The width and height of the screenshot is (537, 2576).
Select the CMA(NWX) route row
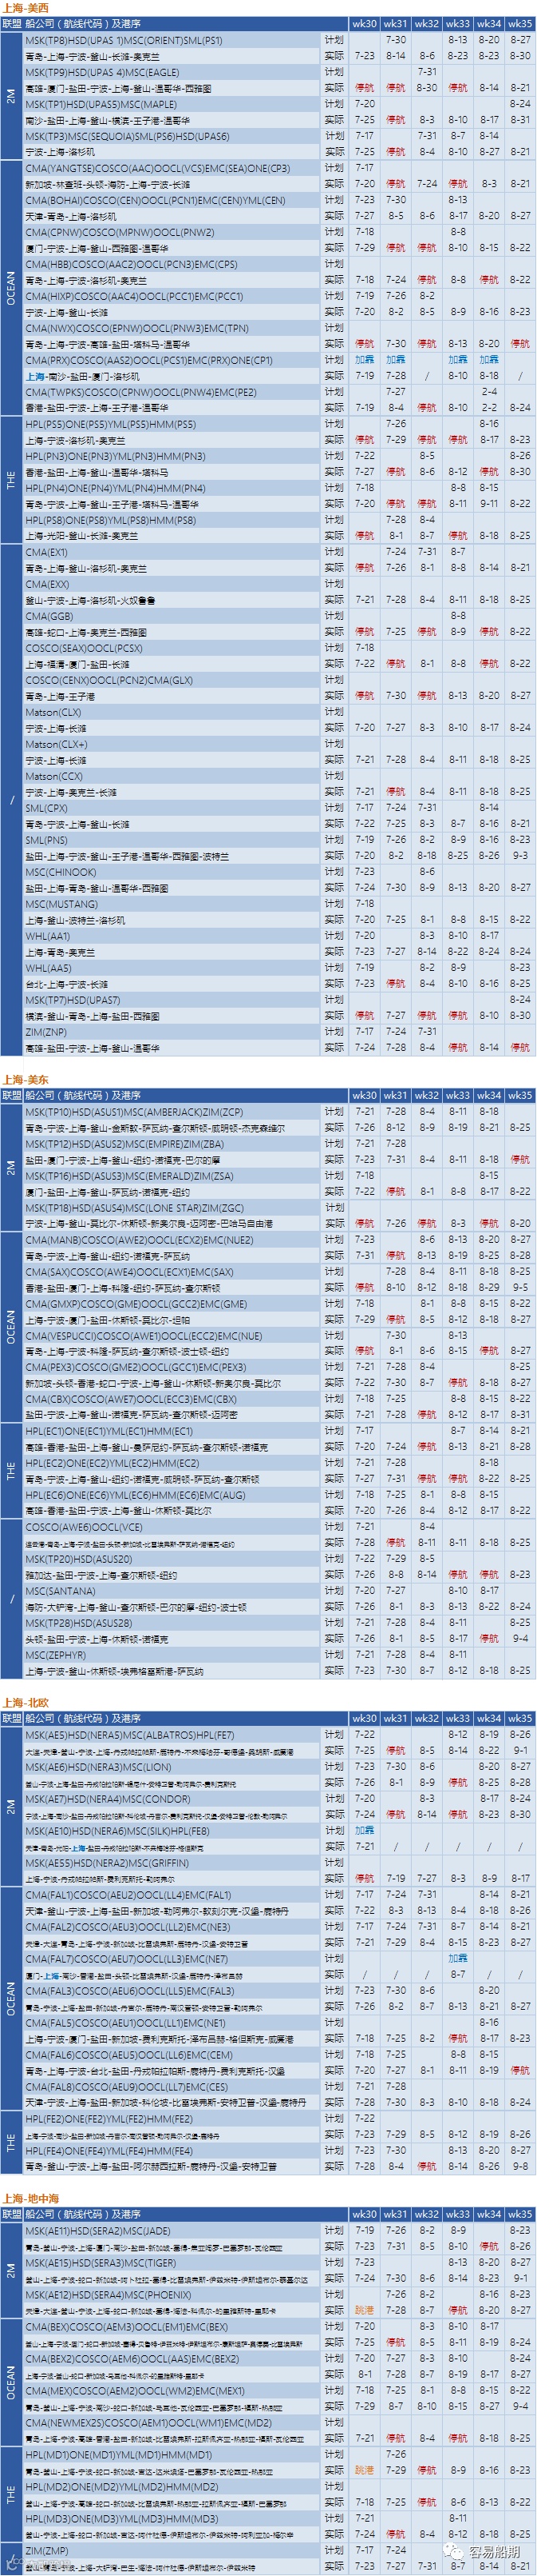pos(136,328)
